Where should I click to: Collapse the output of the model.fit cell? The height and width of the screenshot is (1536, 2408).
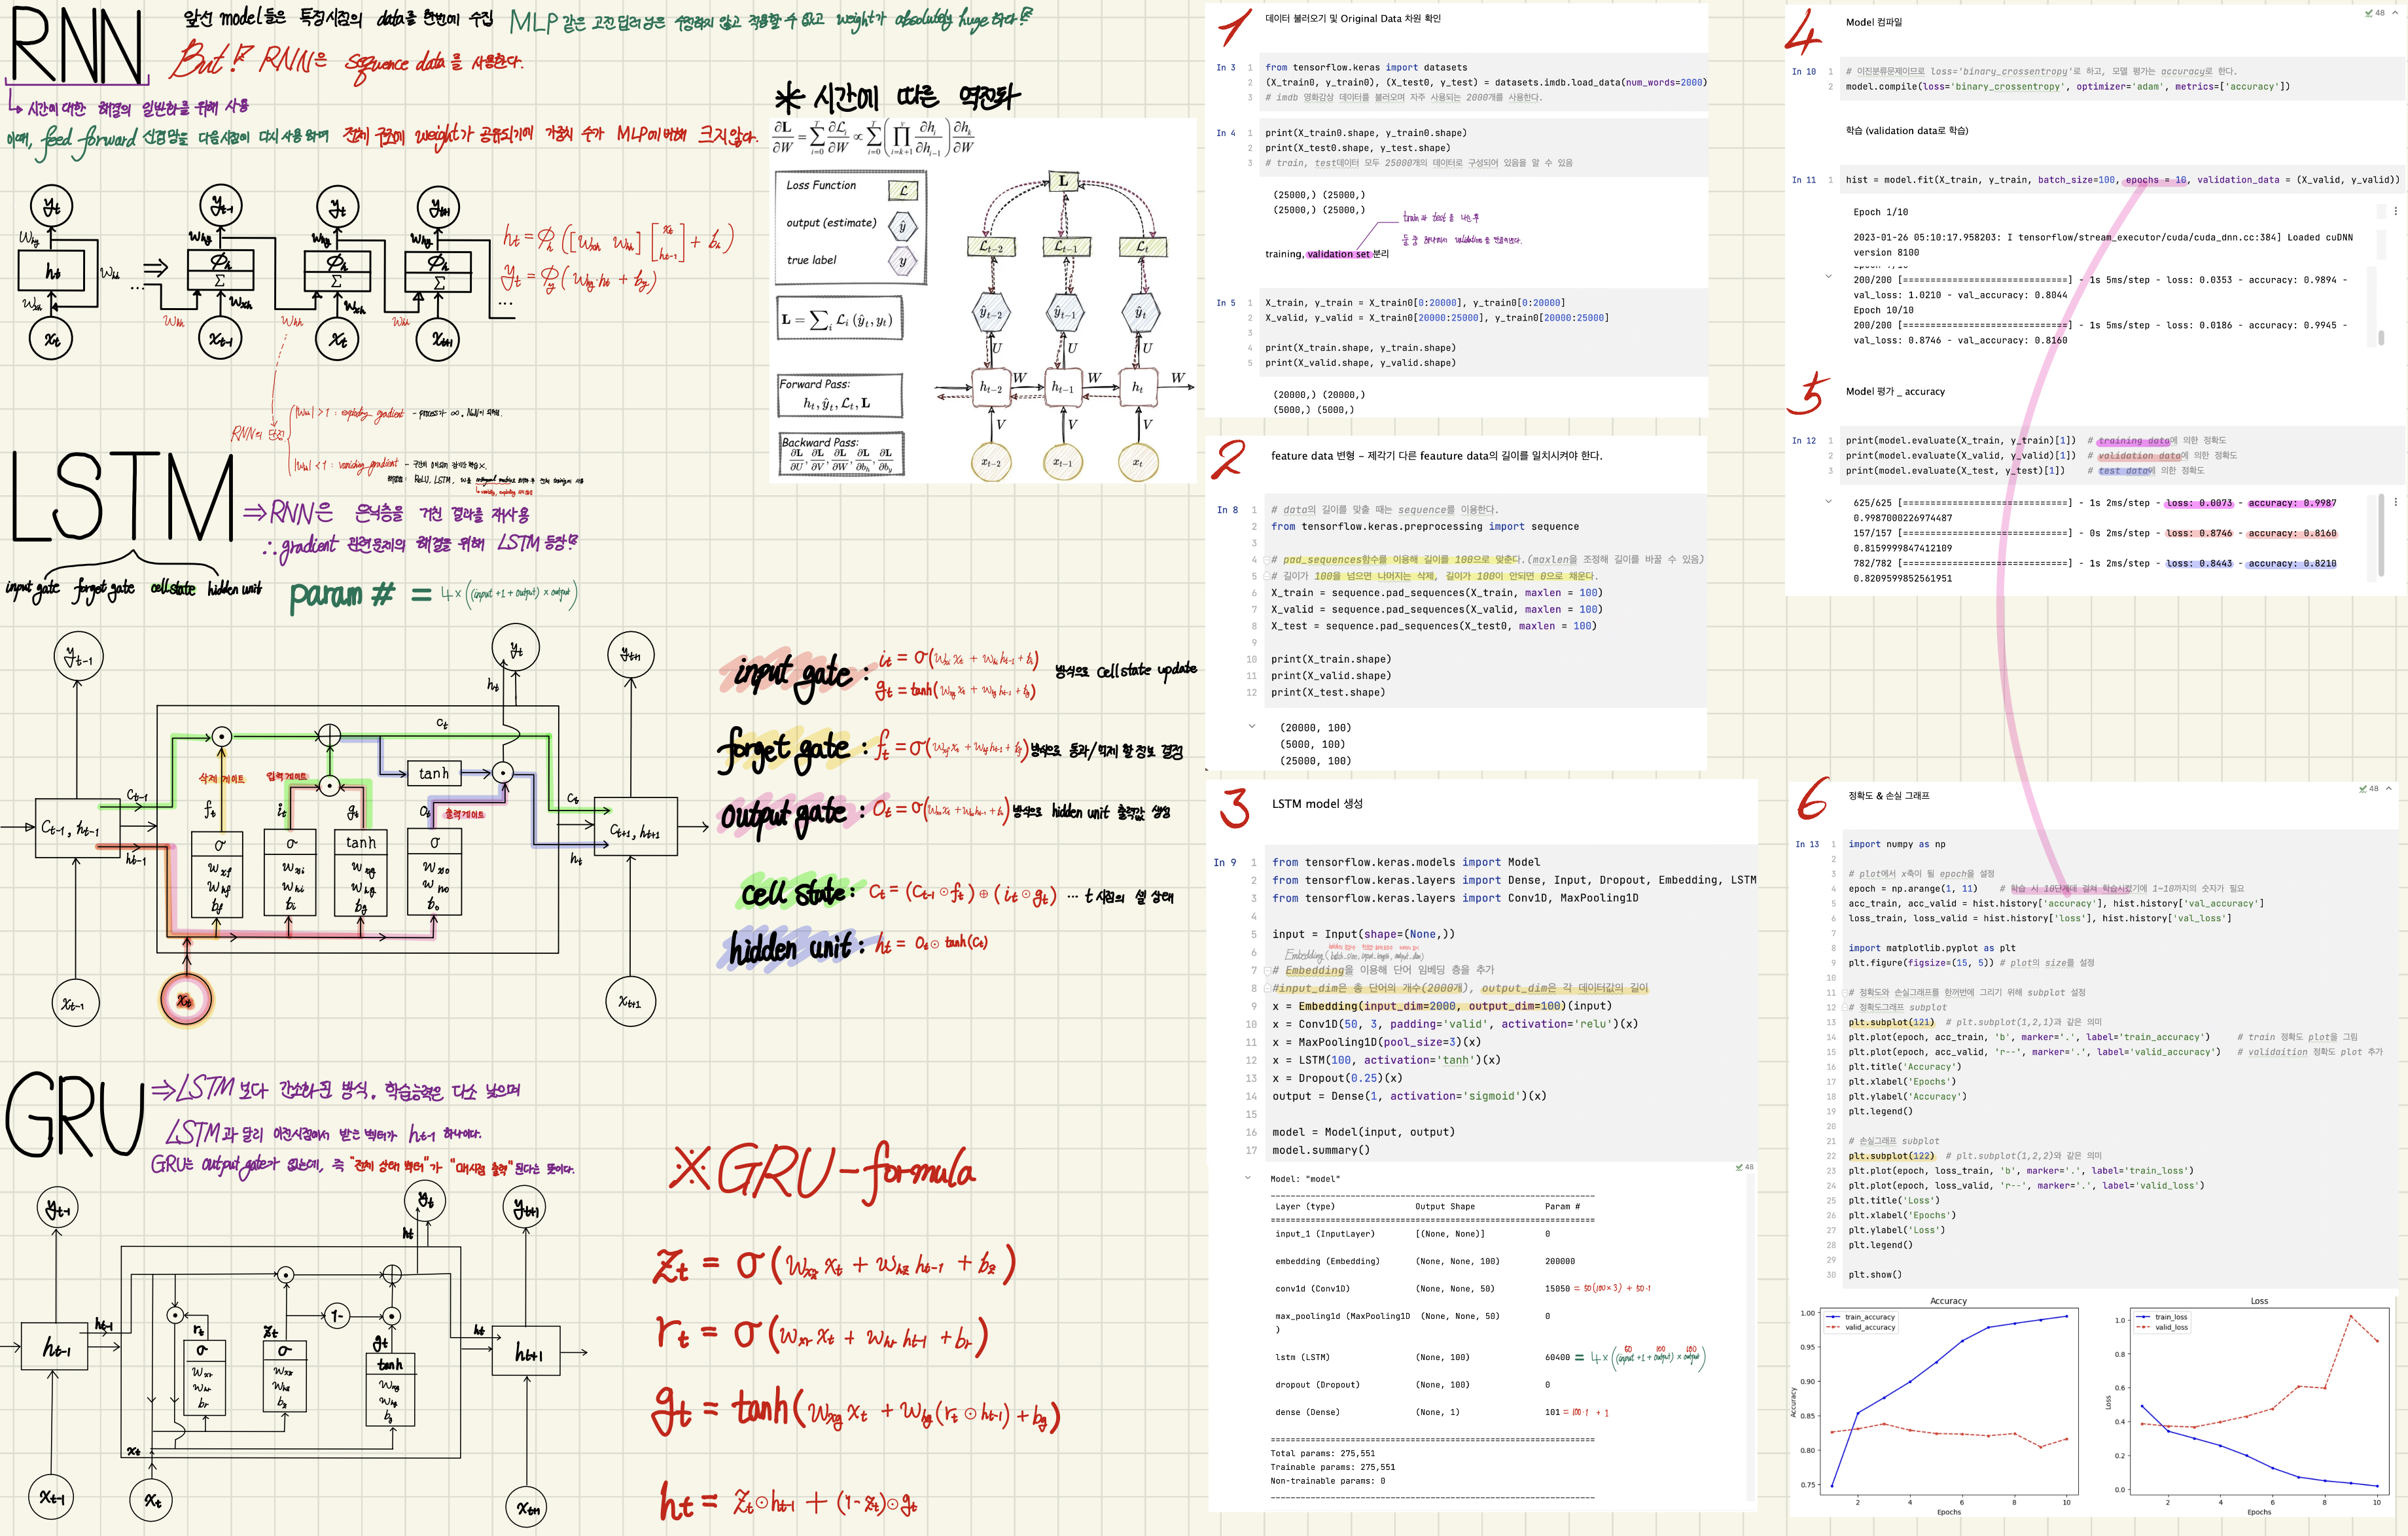tap(1829, 276)
